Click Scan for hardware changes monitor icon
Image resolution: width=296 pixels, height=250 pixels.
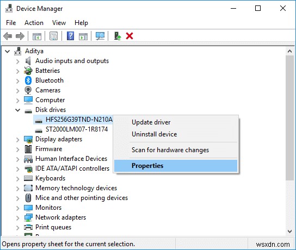click(100, 36)
